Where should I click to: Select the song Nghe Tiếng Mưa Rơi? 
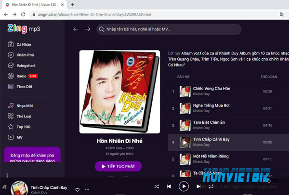(211, 105)
